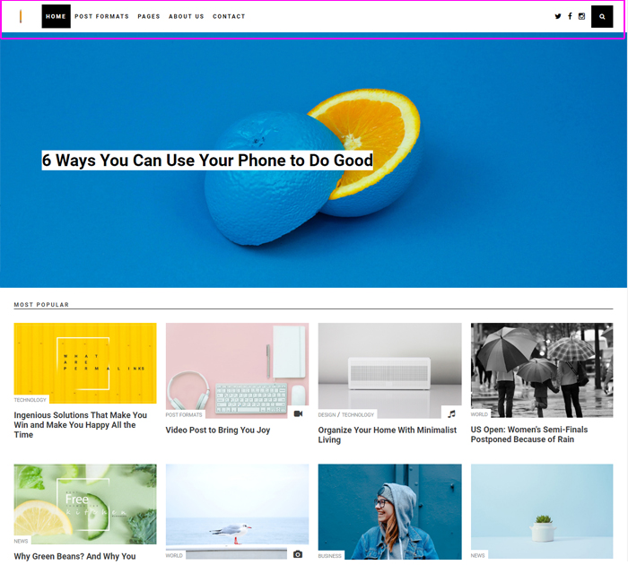Click the site logo in the header
This screenshot has height=565, width=628.
pyautogui.click(x=21, y=16)
